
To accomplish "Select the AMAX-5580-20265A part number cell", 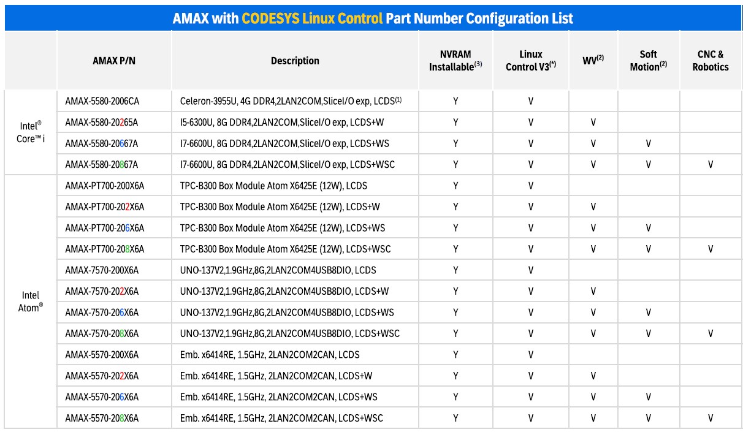I will 102,123.
